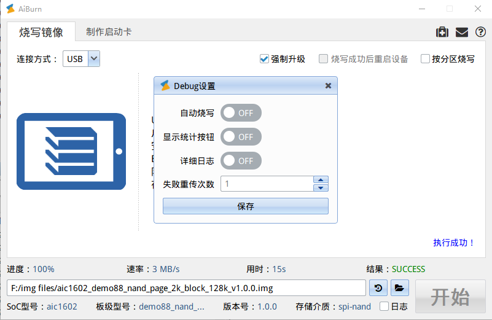Check the 日志 checkbox
The width and height of the screenshot is (492, 320).
[x=385, y=306]
